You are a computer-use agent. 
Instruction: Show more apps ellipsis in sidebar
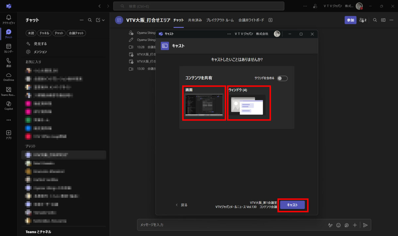(x=9, y=120)
